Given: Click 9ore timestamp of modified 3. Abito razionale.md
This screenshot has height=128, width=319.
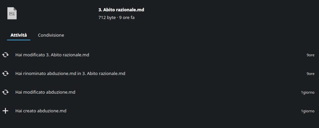Looking at the screenshot, I should [310, 55].
